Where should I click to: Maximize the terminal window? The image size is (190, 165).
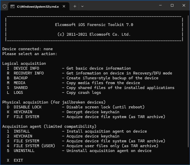click(x=172, y=5)
